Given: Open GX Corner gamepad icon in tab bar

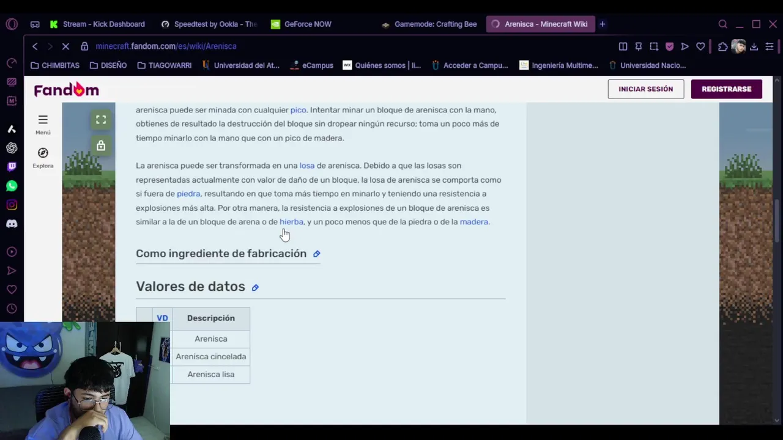Looking at the screenshot, I should coord(35,24).
